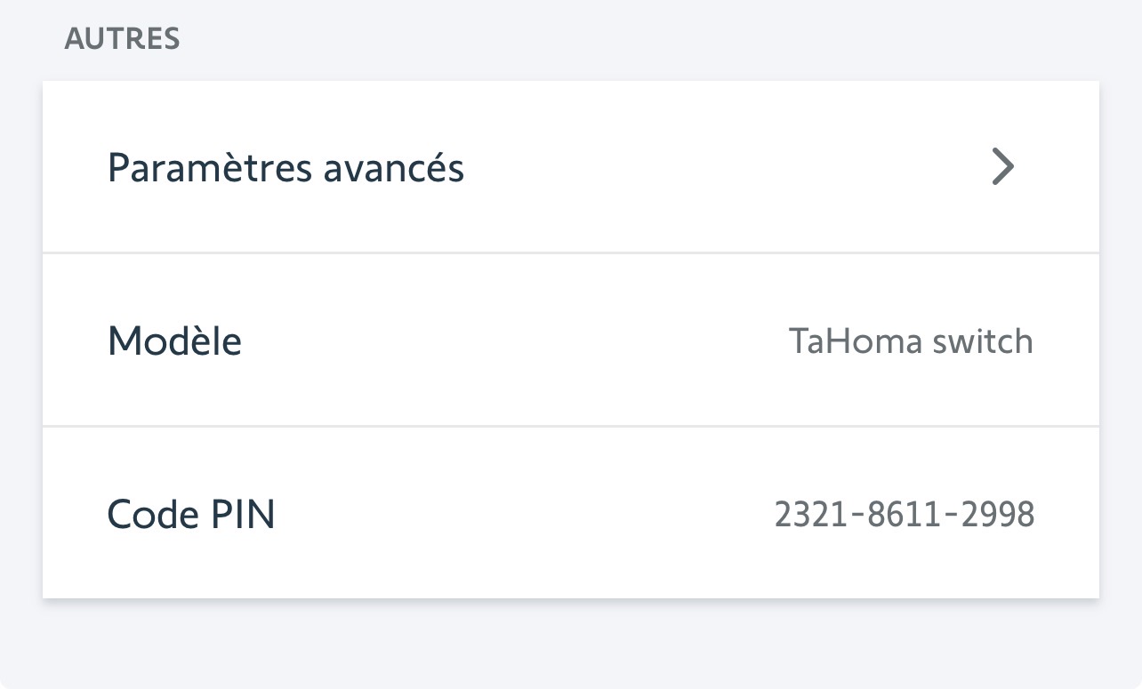
Task: Click the Code PIN label
Action: click(191, 515)
